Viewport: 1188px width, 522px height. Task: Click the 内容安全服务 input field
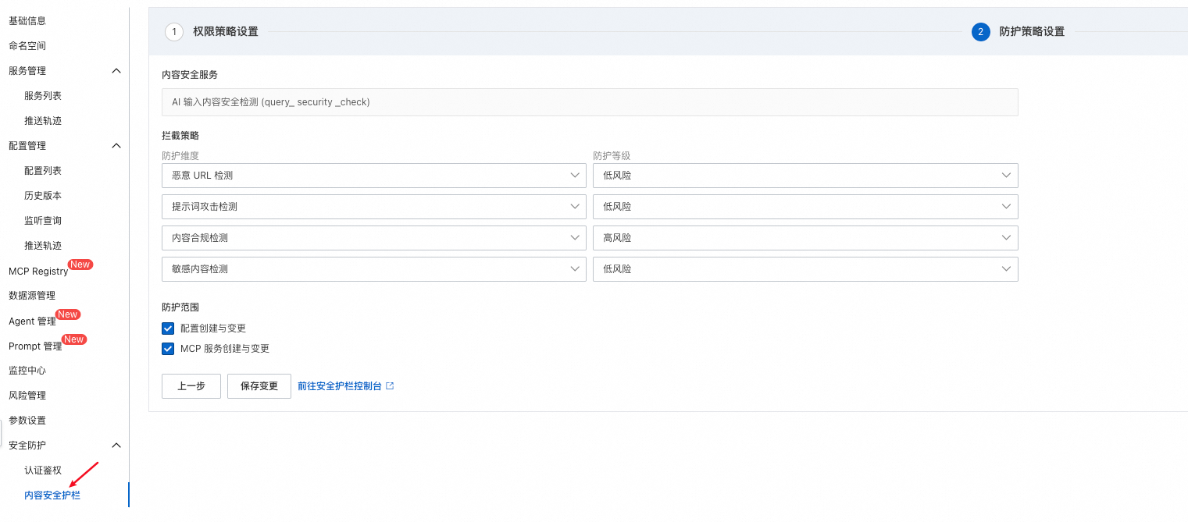590,102
